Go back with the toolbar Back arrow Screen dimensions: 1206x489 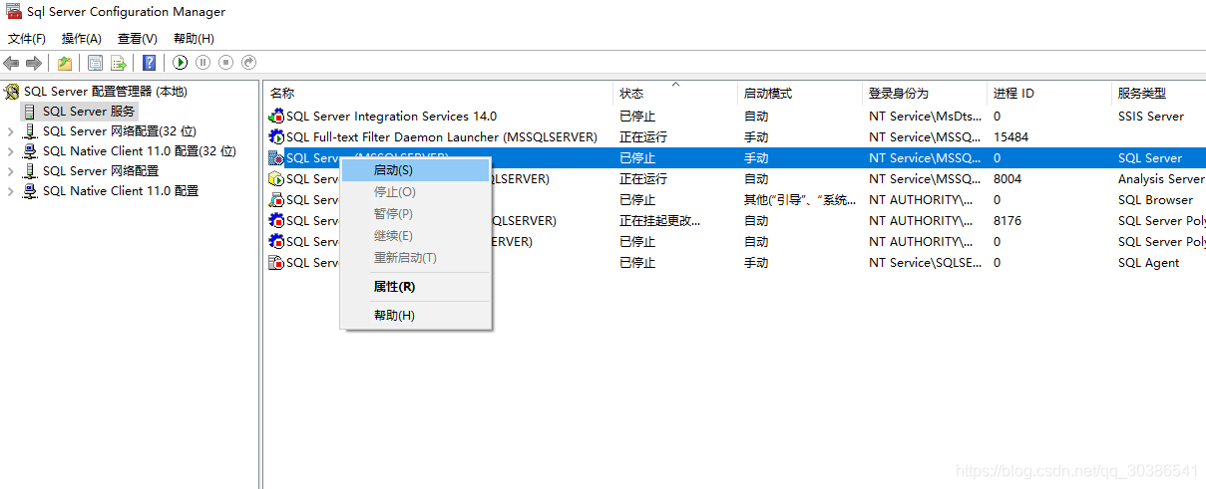(12, 63)
